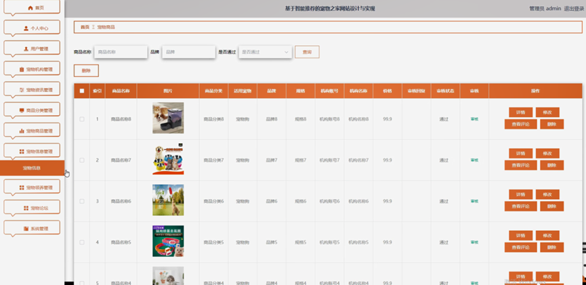
Task: Click 详情 for 商品名称8
Action: click(x=520, y=112)
